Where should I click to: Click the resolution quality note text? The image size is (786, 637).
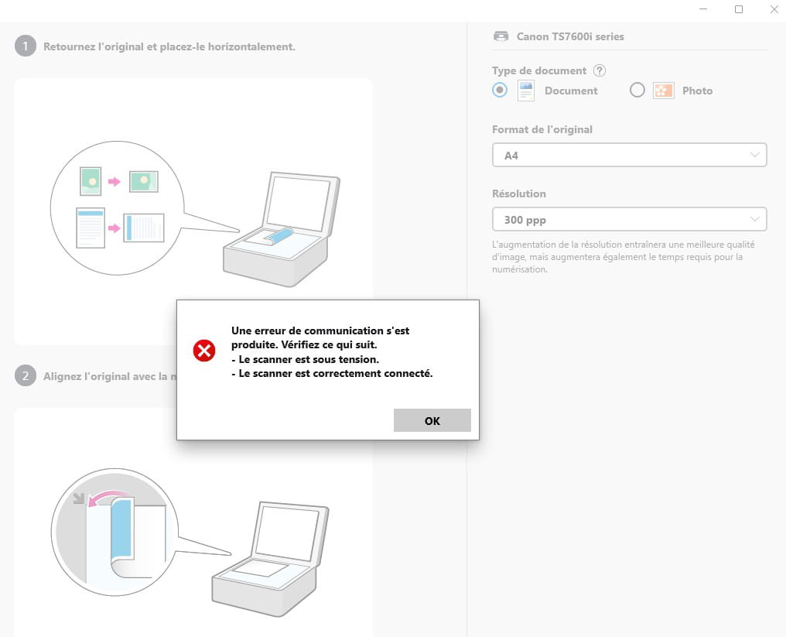pos(623,257)
